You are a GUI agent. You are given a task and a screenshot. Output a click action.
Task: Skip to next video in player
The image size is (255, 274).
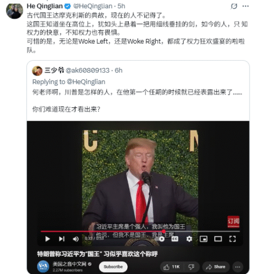[62, 239]
